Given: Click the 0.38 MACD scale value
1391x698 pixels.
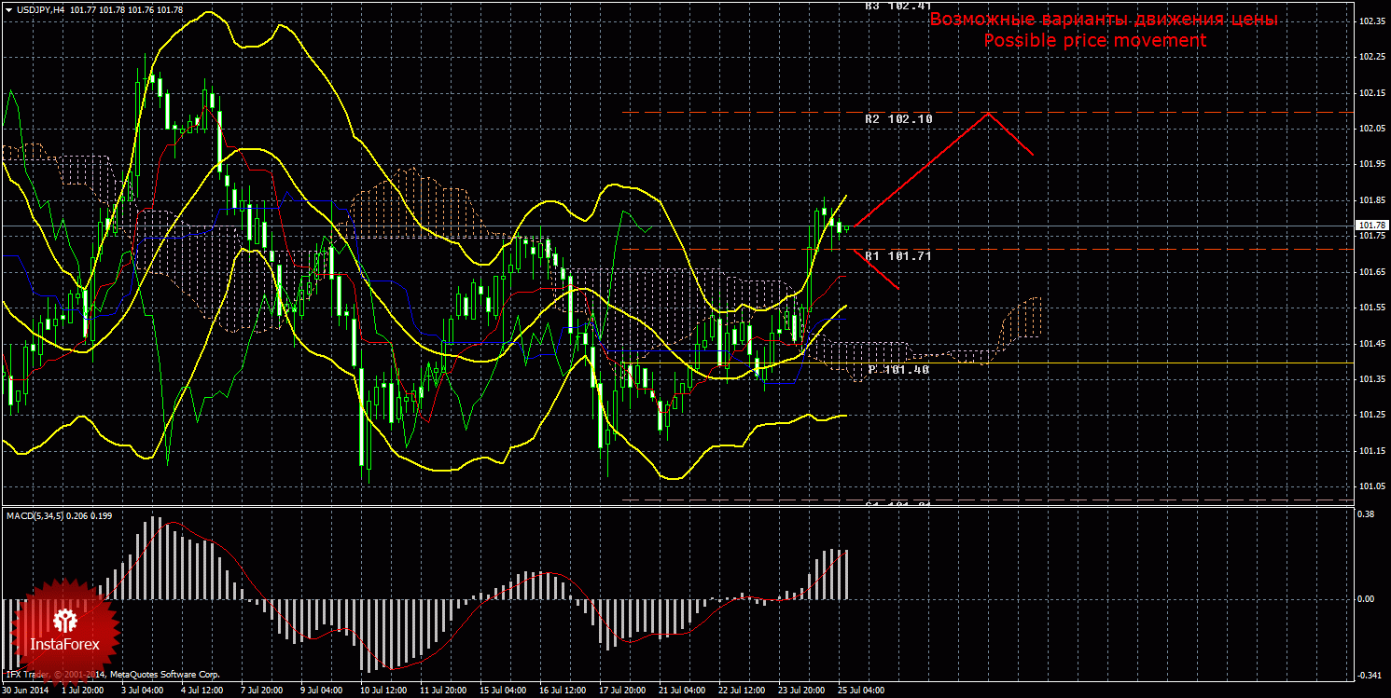Looking at the screenshot, I should pos(1365,513).
